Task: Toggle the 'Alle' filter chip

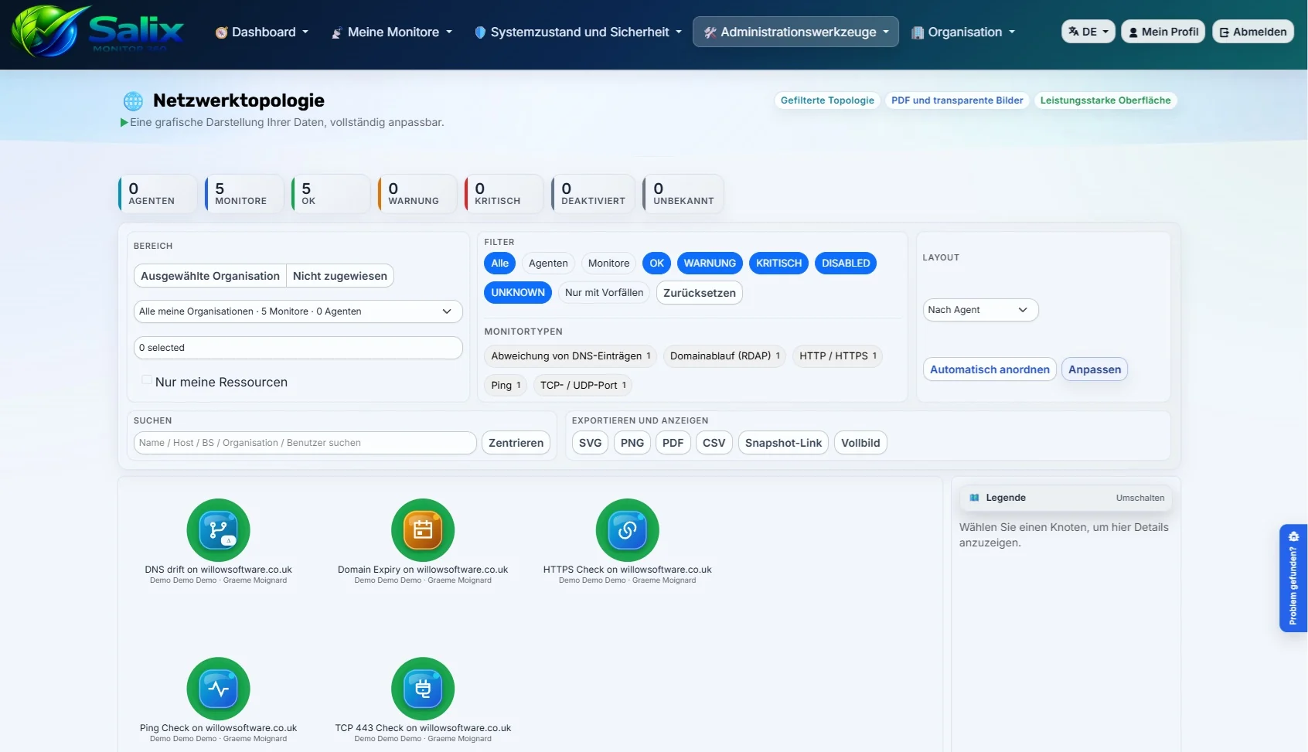Action: tap(500, 264)
